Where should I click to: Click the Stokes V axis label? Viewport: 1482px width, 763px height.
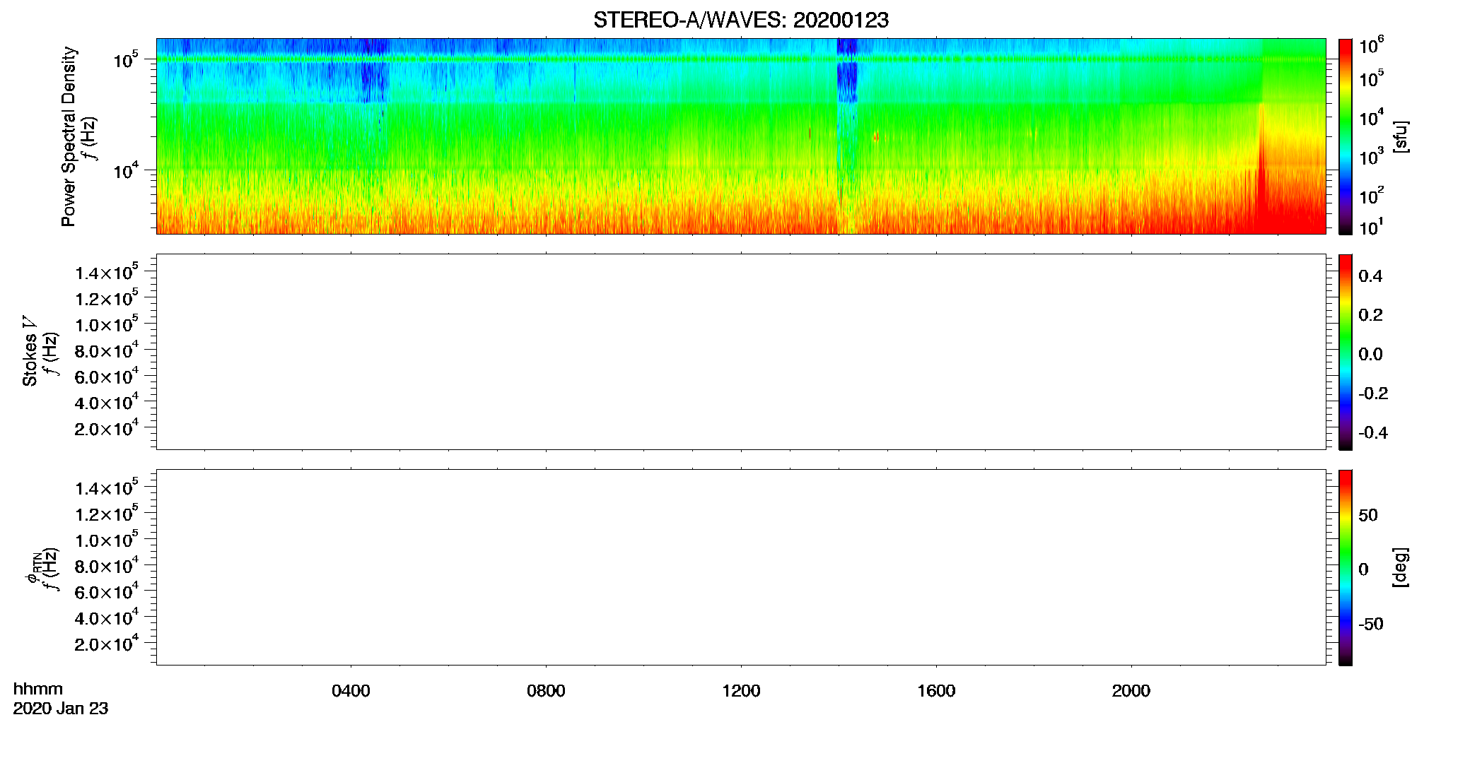[30, 351]
